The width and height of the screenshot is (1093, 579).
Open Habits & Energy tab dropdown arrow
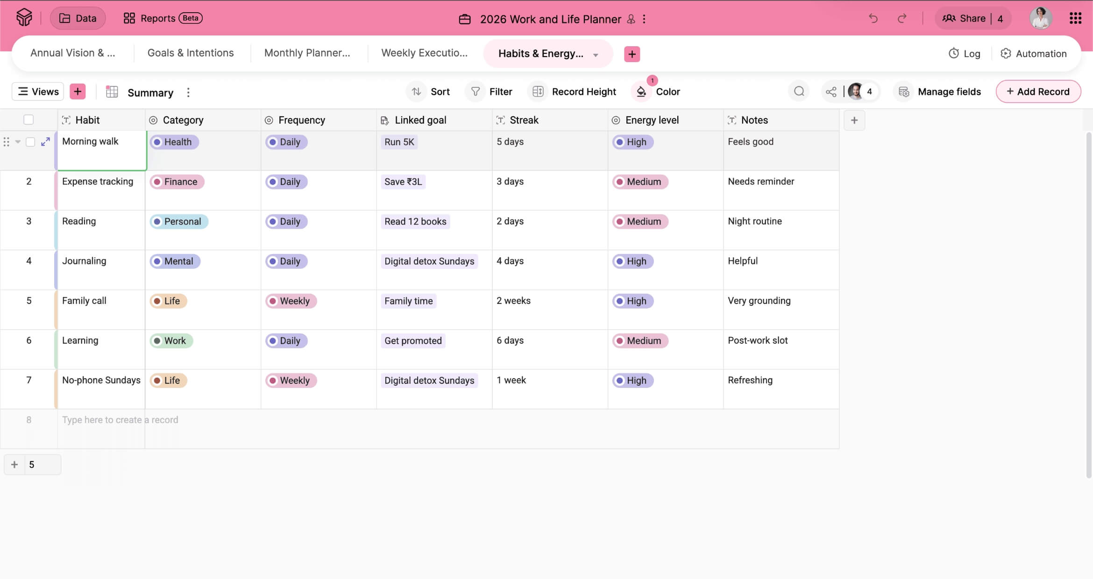[596, 55]
